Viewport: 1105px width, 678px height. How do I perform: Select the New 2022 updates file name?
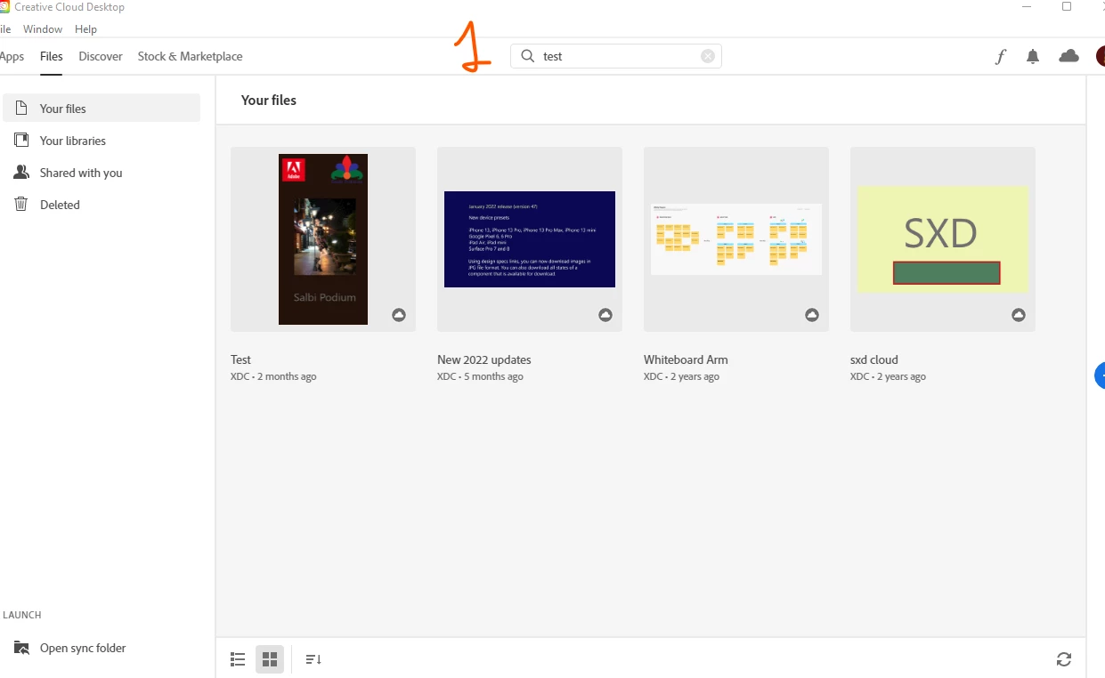(484, 359)
